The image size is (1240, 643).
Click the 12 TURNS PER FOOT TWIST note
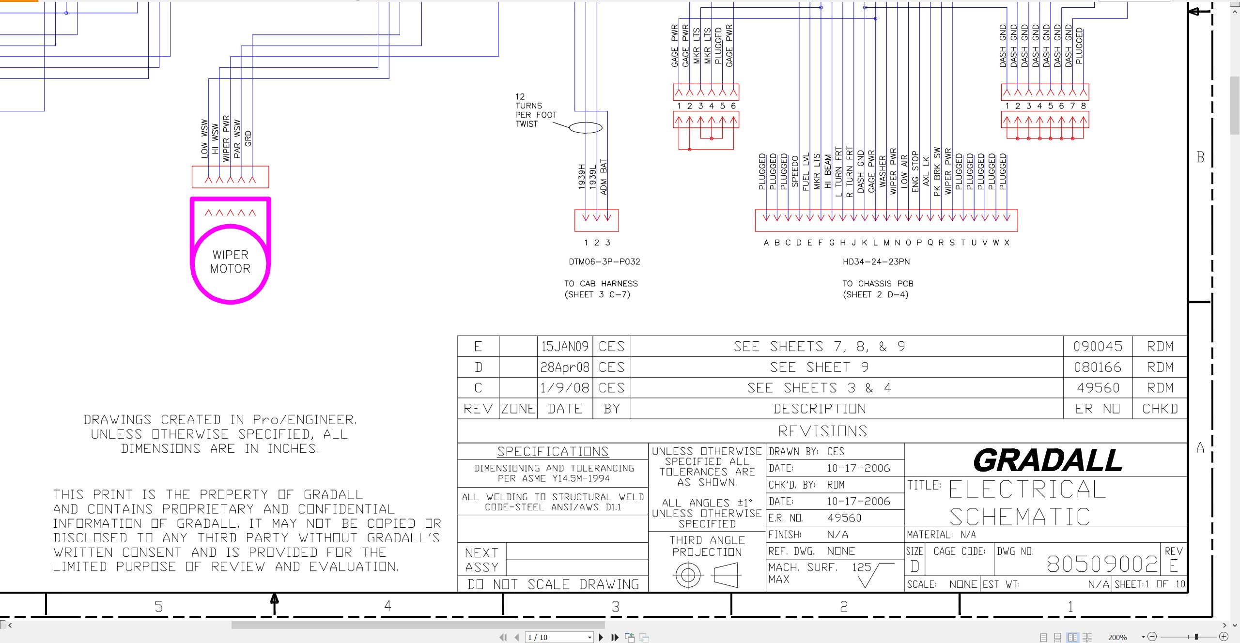coord(536,110)
